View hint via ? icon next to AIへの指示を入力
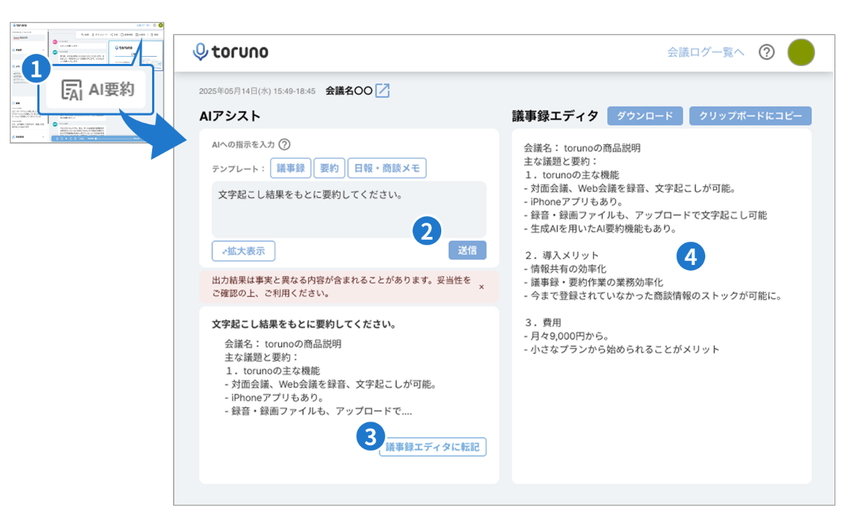 point(285,144)
